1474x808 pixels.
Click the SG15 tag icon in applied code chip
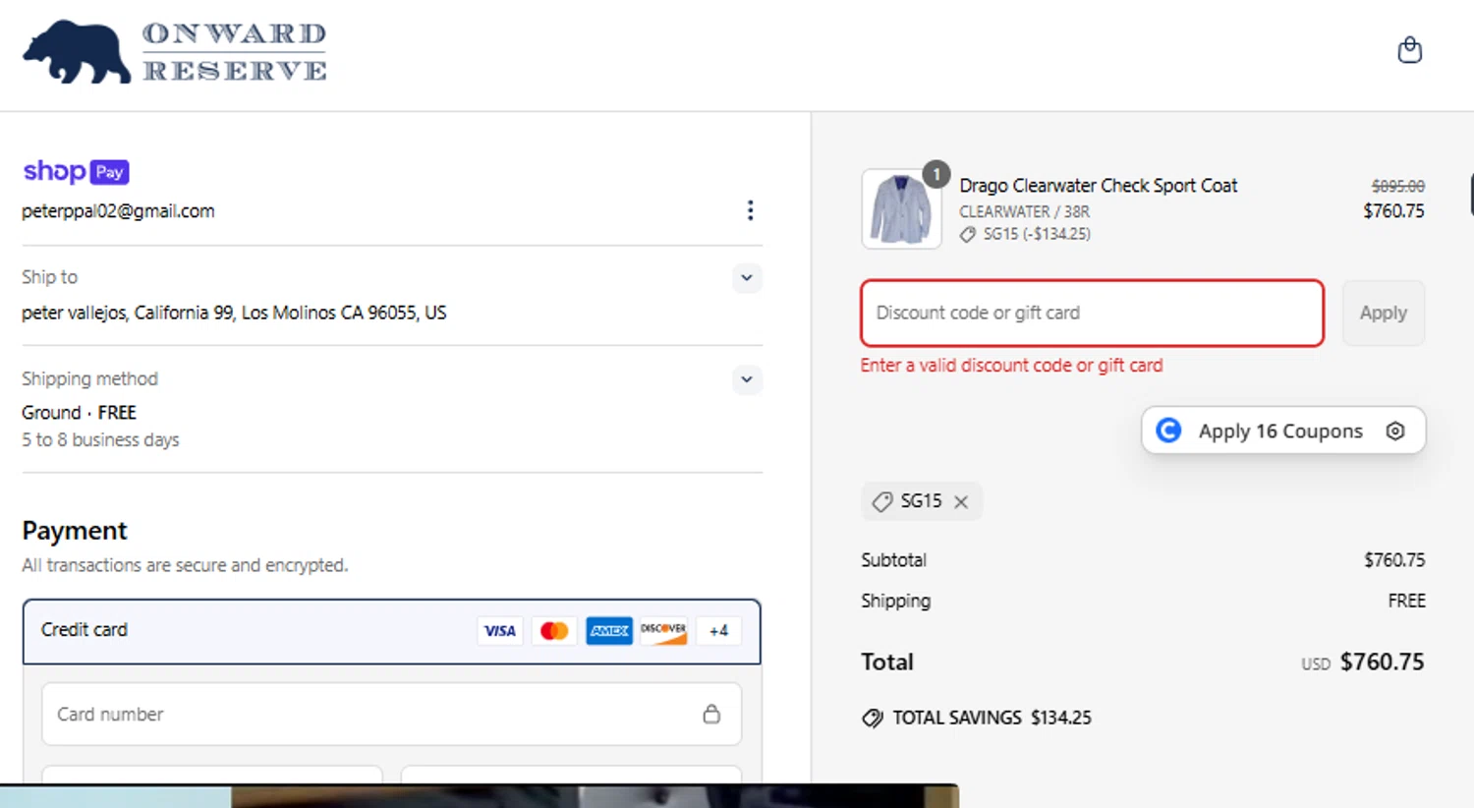882,501
